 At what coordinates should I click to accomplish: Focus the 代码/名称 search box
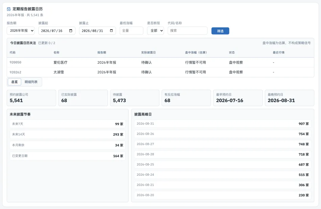[x=188, y=31]
